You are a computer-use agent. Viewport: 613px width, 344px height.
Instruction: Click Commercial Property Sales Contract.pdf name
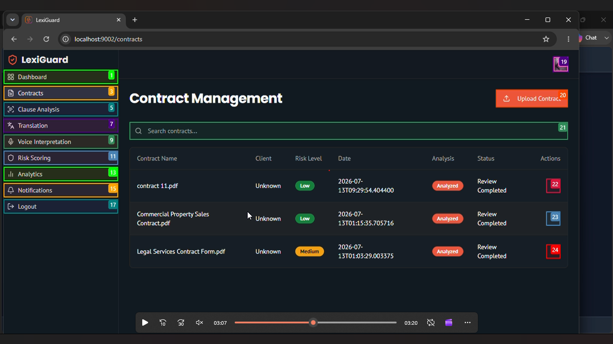[173, 219]
